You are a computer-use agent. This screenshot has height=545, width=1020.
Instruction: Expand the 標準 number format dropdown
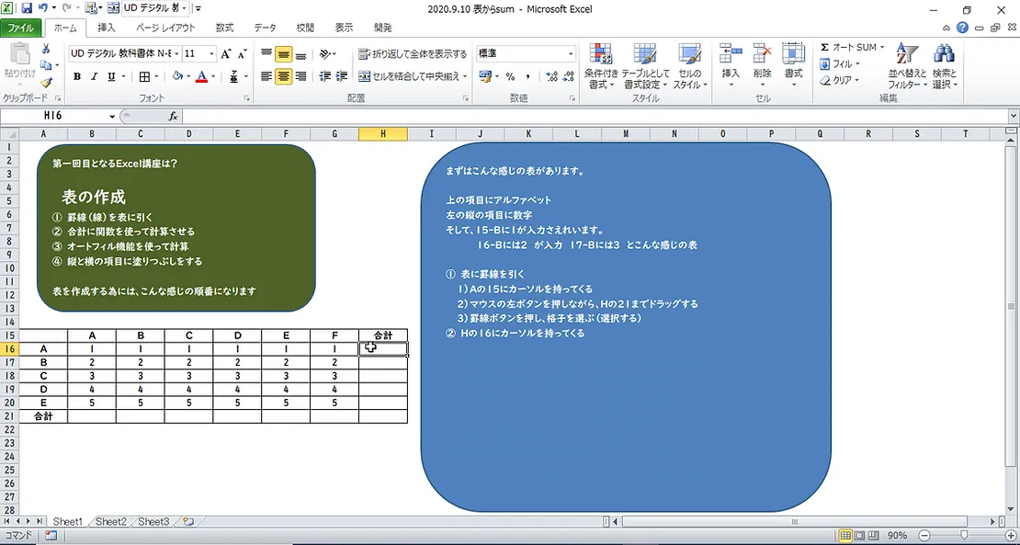[571, 54]
